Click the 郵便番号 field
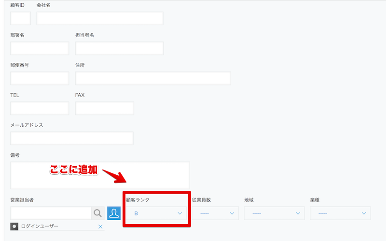Viewport: 386px width, 241px height. click(40, 78)
